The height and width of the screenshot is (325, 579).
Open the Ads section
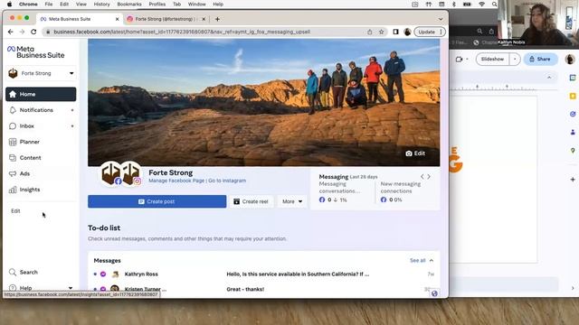point(24,173)
